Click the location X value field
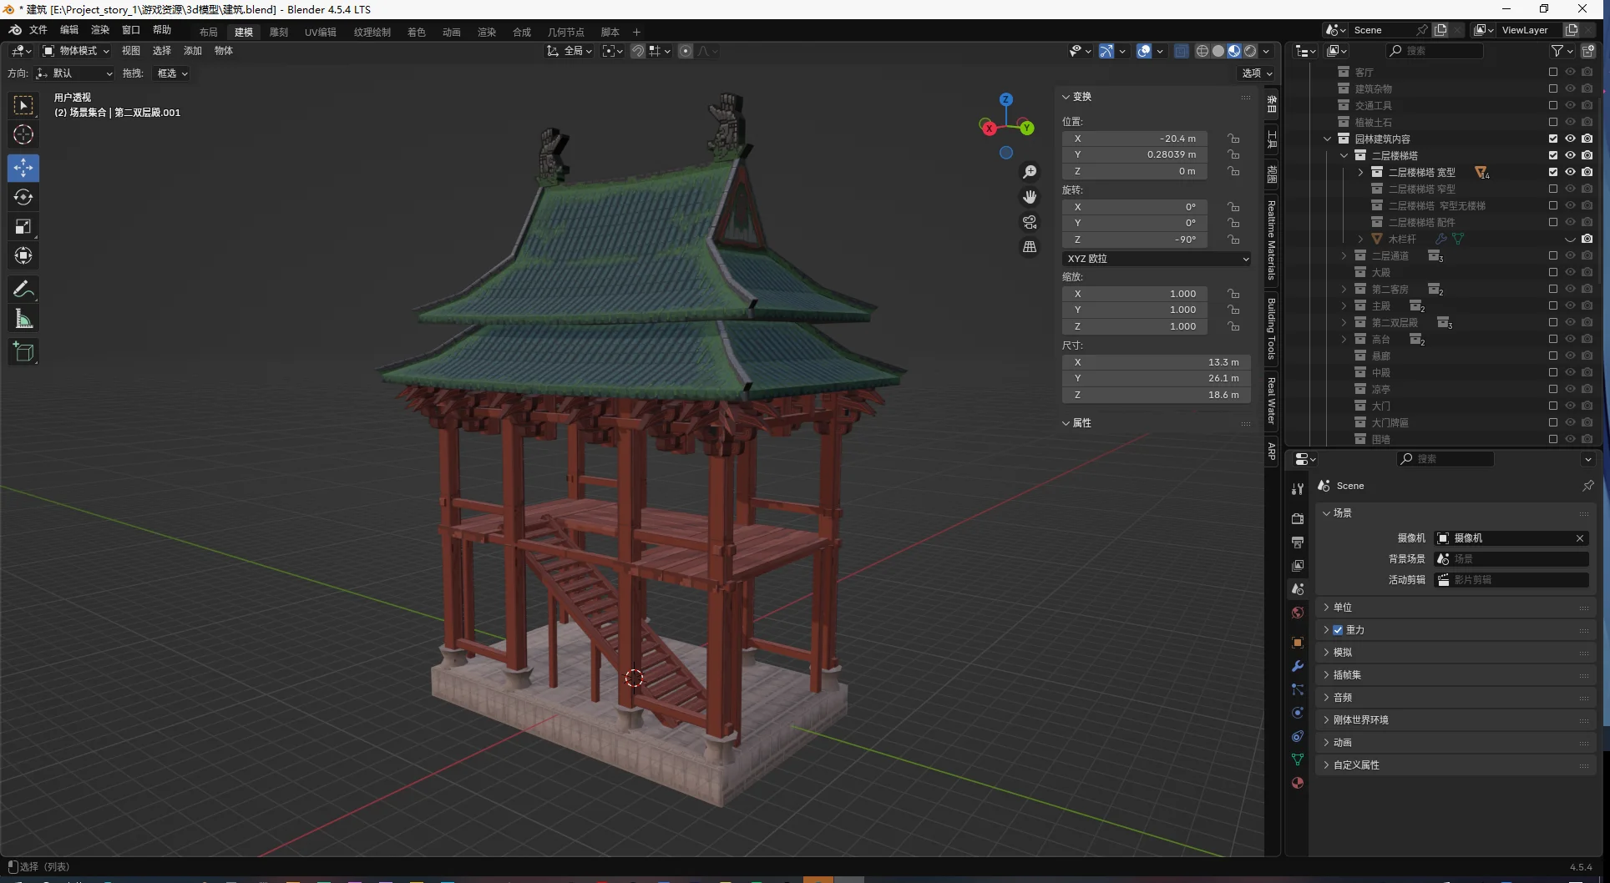The width and height of the screenshot is (1610, 883). pos(1156,139)
